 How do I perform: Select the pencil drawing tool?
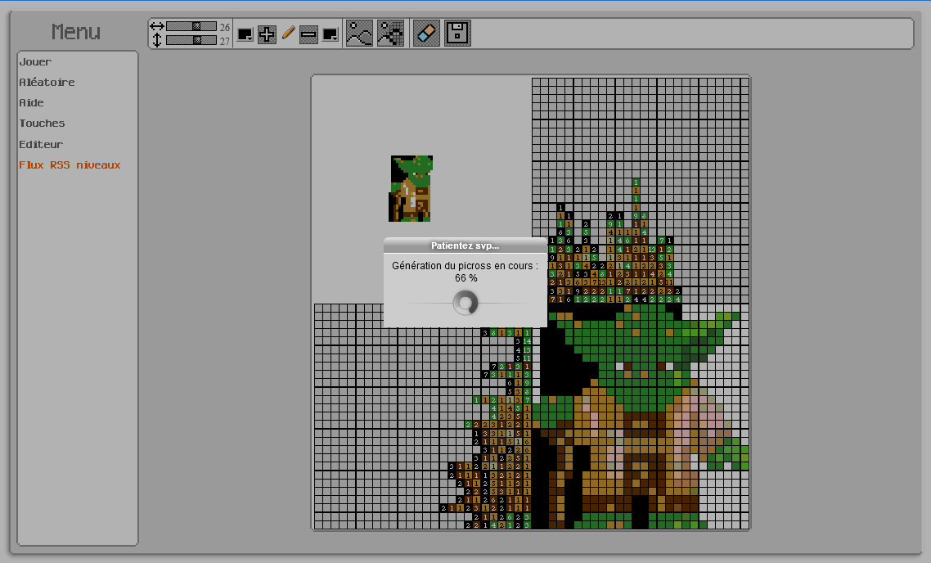pos(288,34)
